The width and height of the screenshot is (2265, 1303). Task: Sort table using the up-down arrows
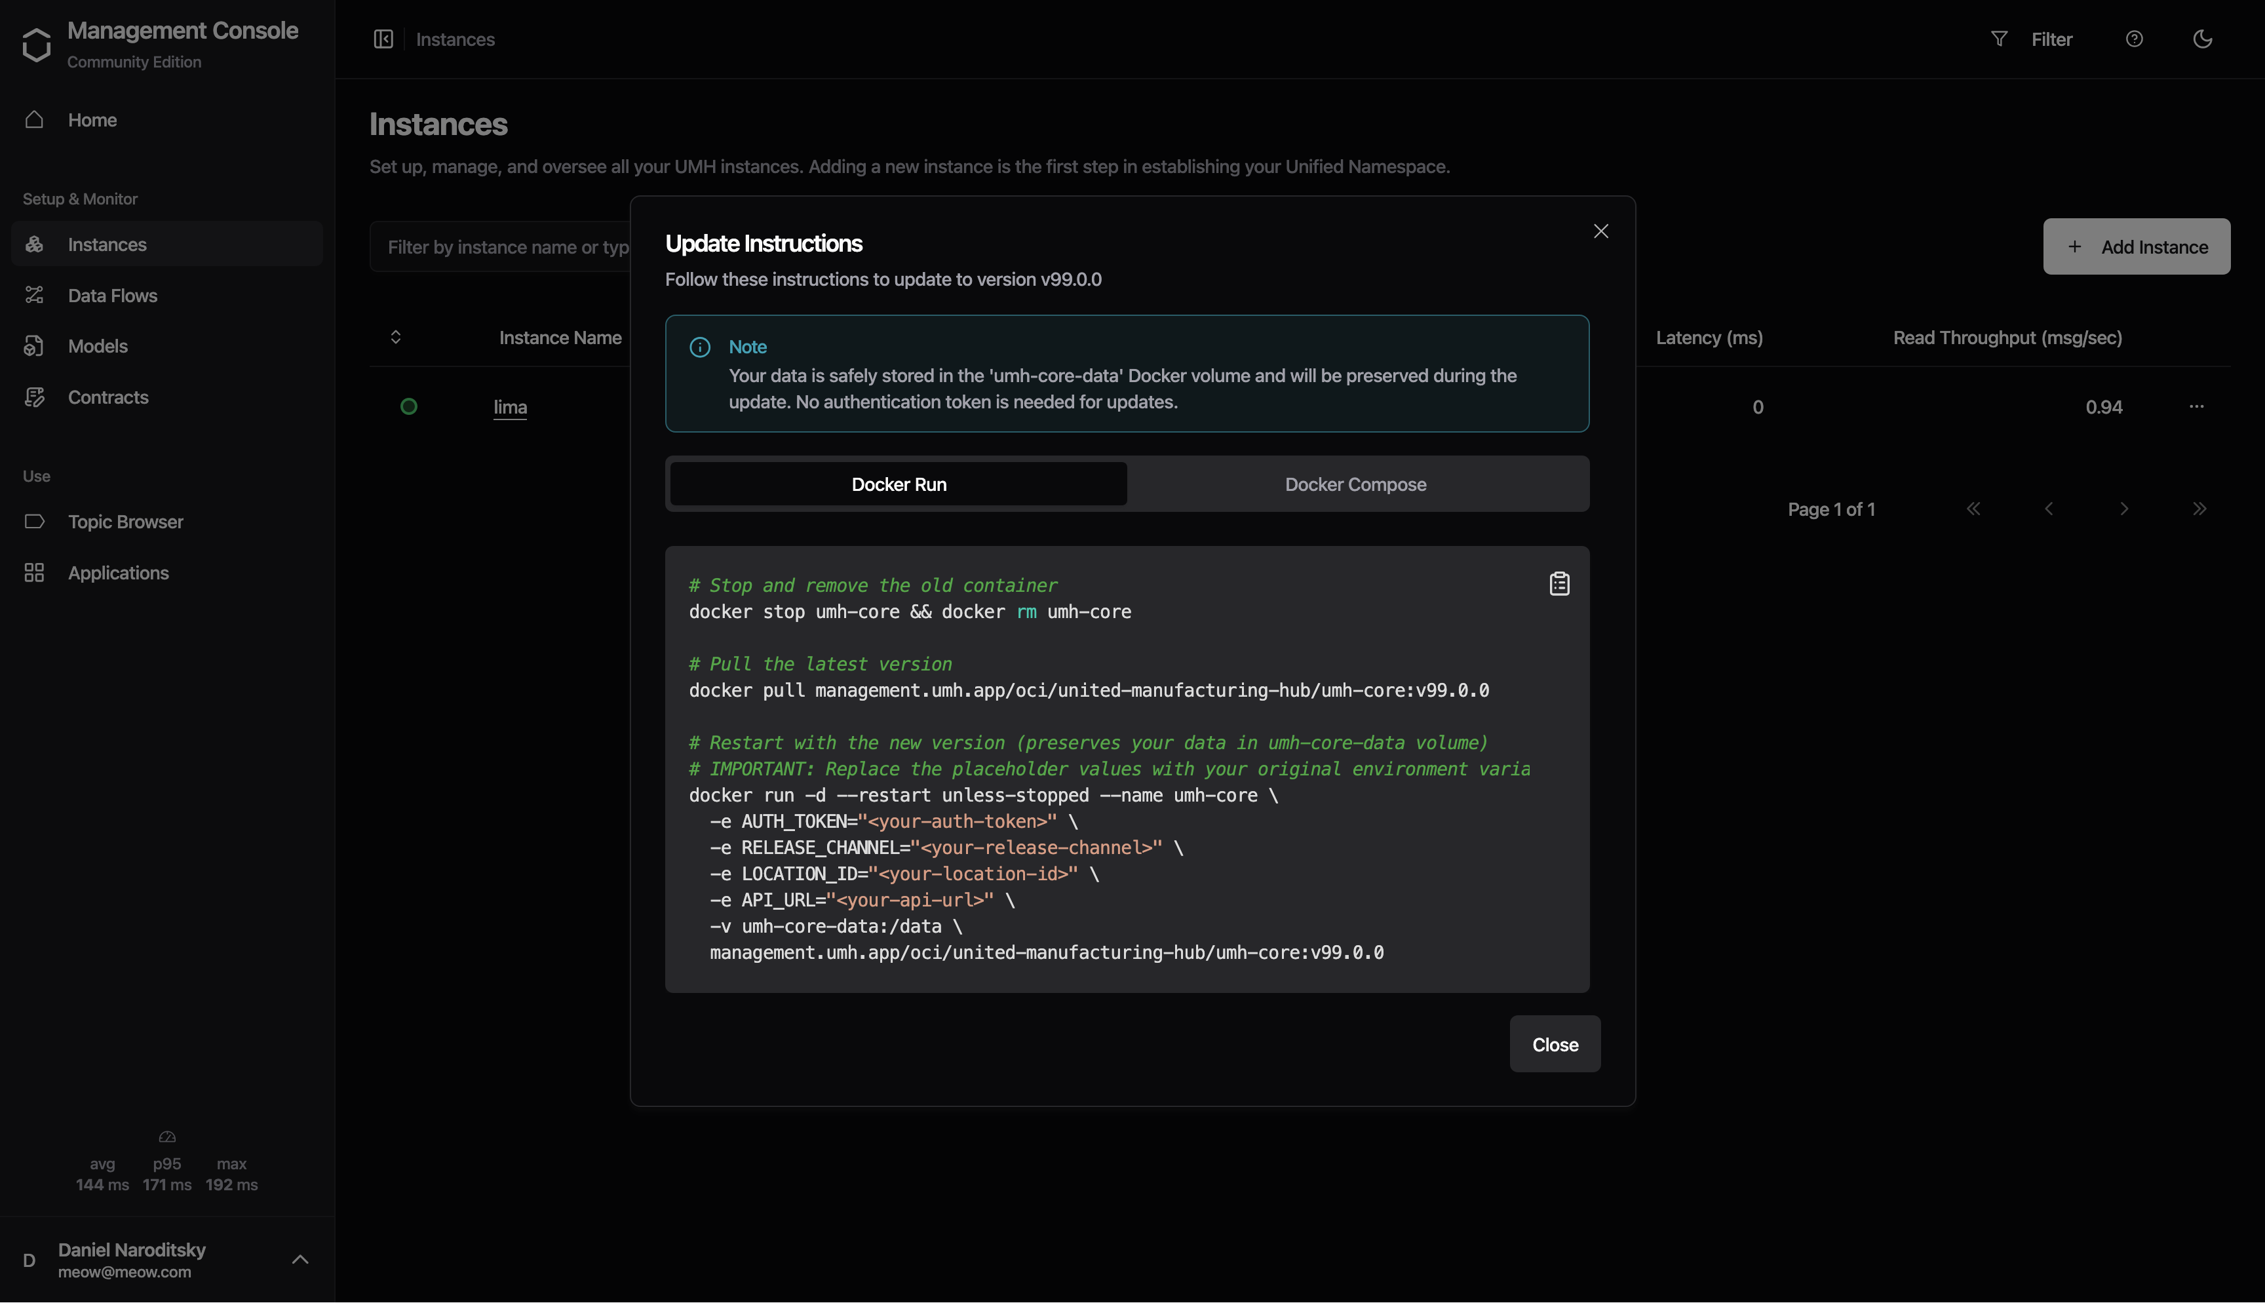click(395, 338)
